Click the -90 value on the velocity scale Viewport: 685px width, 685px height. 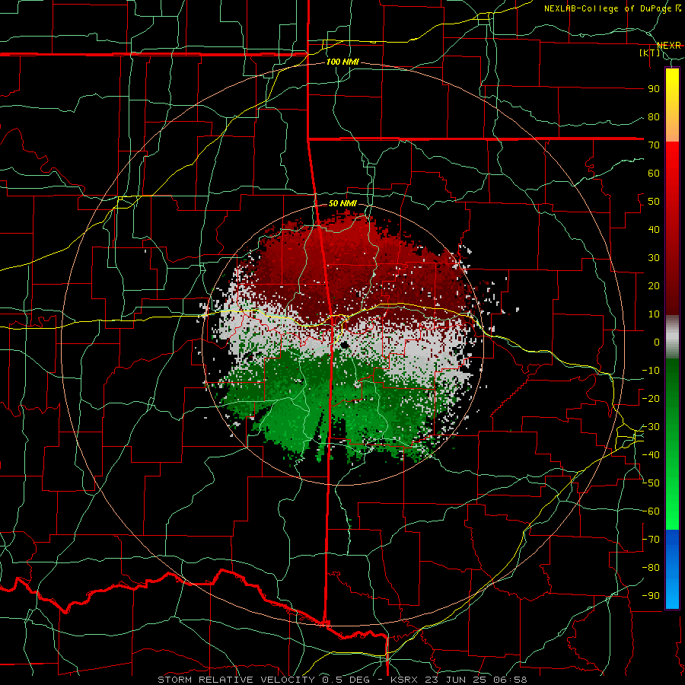coord(651,595)
